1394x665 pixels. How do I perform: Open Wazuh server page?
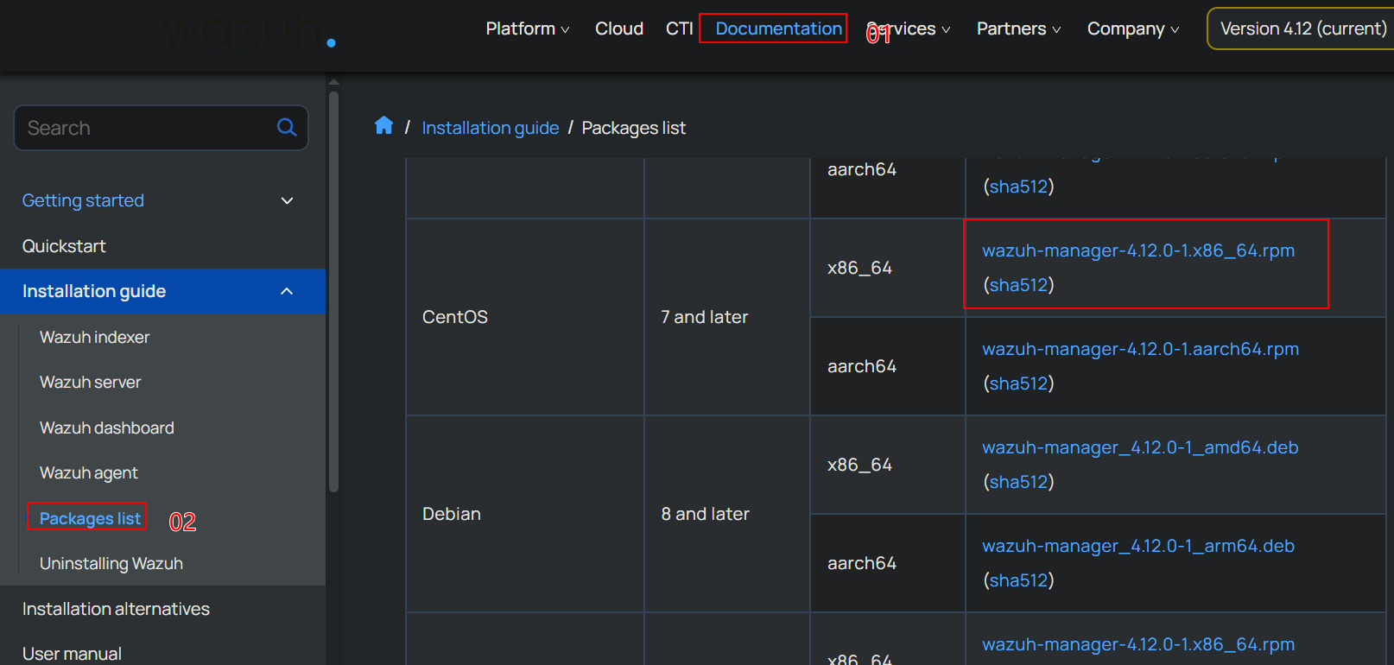90,382
